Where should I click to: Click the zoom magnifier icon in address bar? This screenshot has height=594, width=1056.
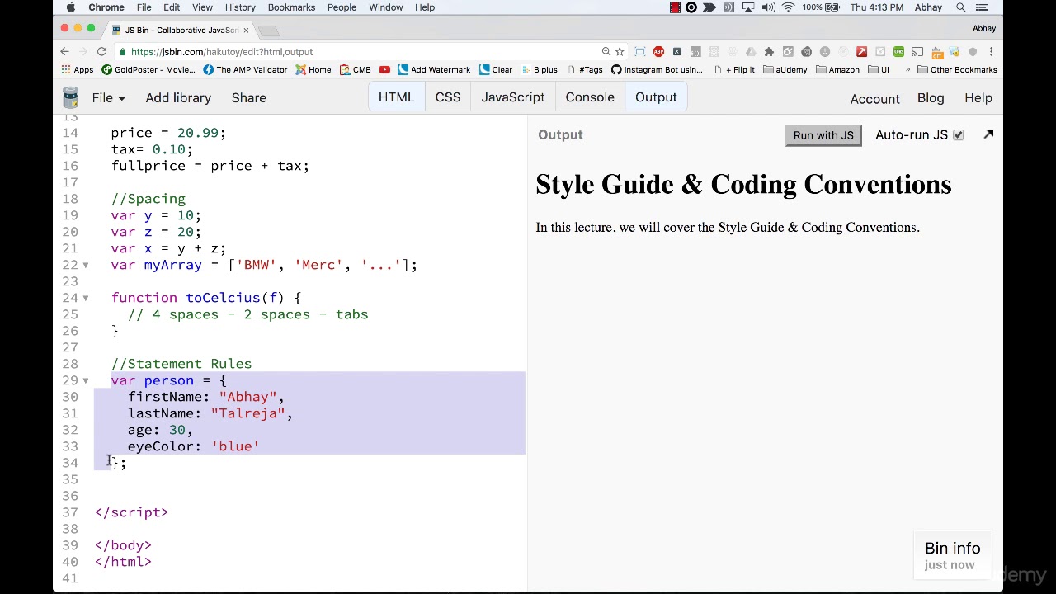pyautogui.click(x=606, y=51)
